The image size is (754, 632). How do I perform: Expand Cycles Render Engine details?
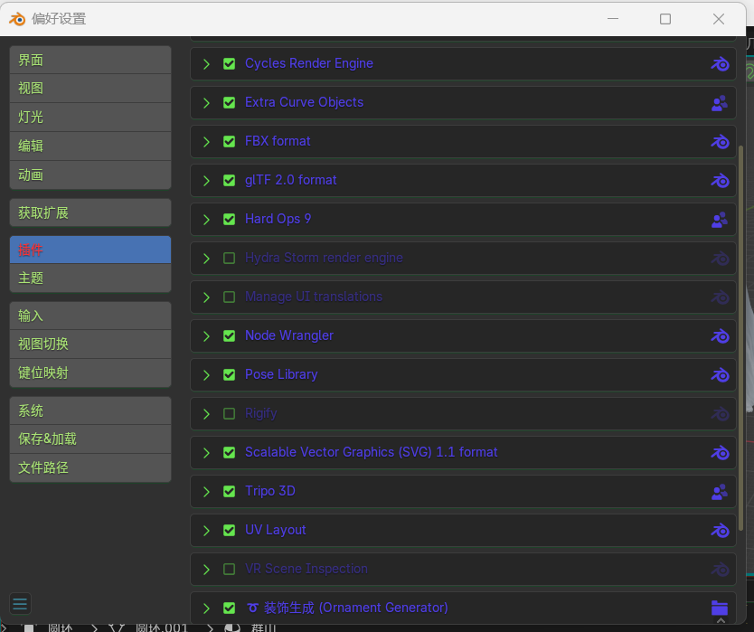pyautogui.click(x=206, y=64)
